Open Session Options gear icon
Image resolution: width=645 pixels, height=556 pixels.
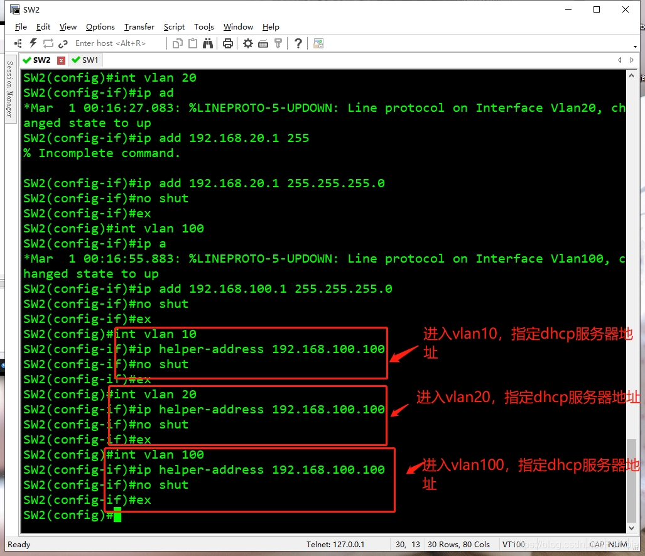pos(247,43)
